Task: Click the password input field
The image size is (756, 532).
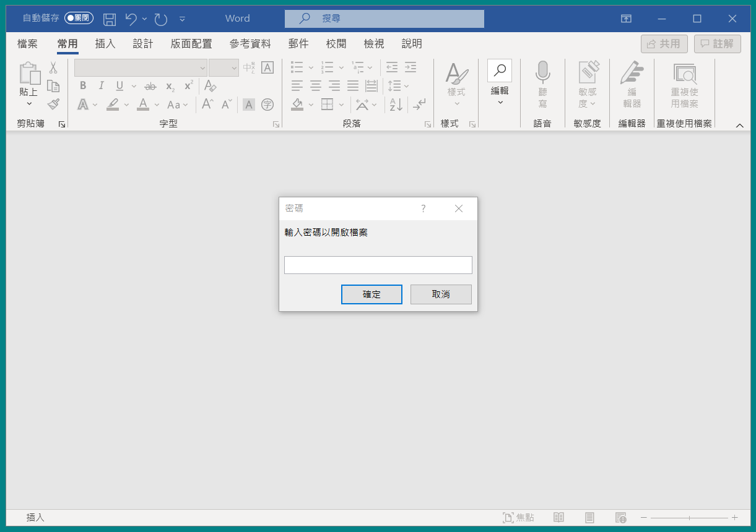Action: pyautogui.click(x=378, y=265)
